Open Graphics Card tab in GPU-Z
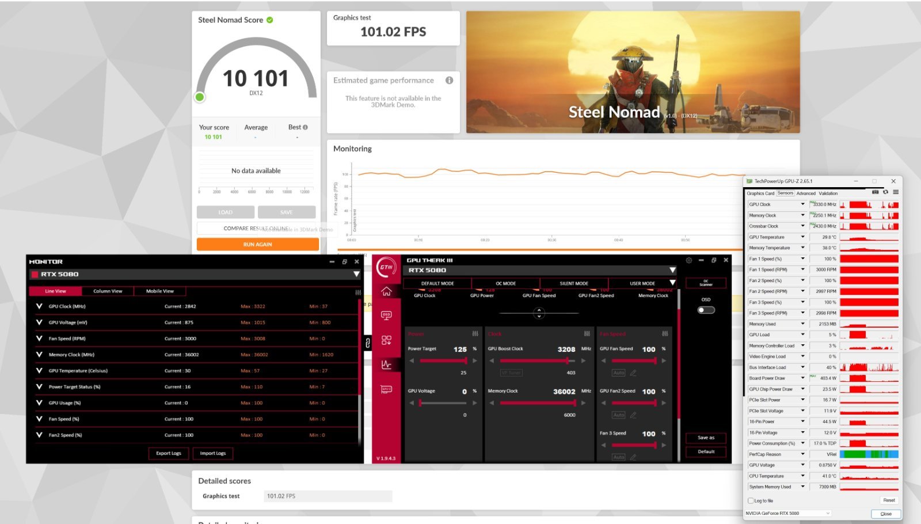Screen dimensions: 921x524 point(760,193)
